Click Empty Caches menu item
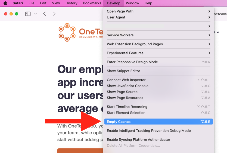This screenshot has height=153, width=227. (158, 122)
